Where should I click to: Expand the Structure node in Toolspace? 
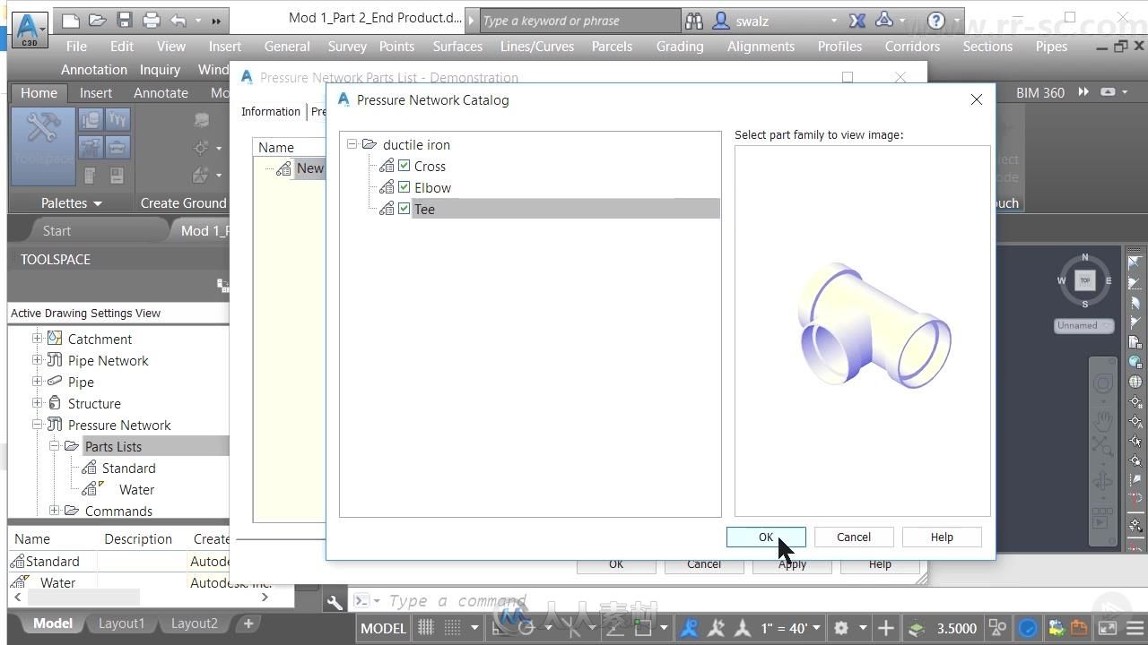point(37,403)
